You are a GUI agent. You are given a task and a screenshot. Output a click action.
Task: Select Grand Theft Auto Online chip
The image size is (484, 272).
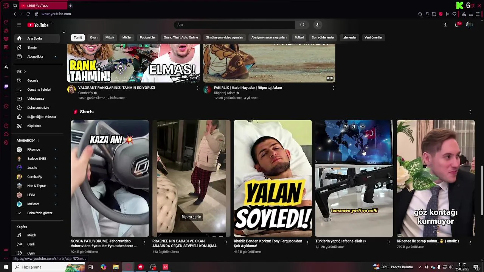point(181,37)
